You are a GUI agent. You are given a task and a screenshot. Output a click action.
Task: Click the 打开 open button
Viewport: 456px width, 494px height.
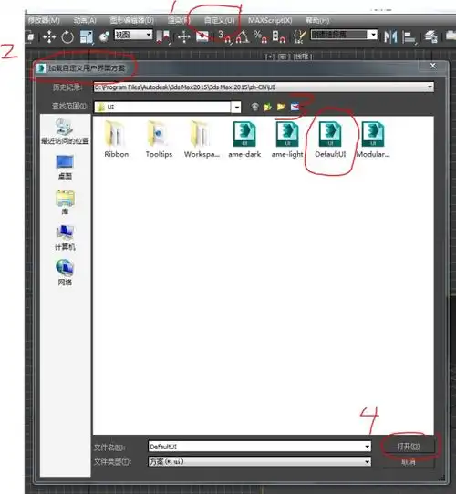pos(409,446)
